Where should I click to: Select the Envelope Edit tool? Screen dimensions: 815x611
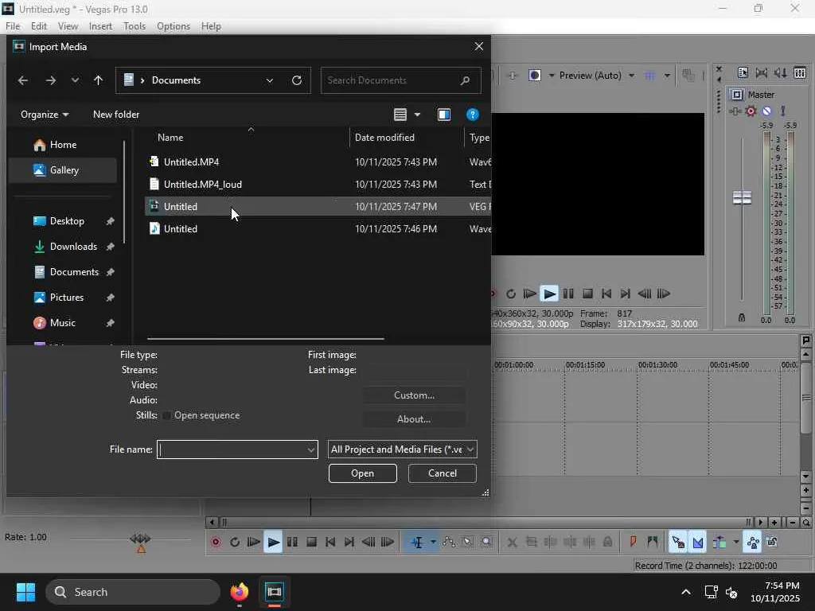click(449, 543)
